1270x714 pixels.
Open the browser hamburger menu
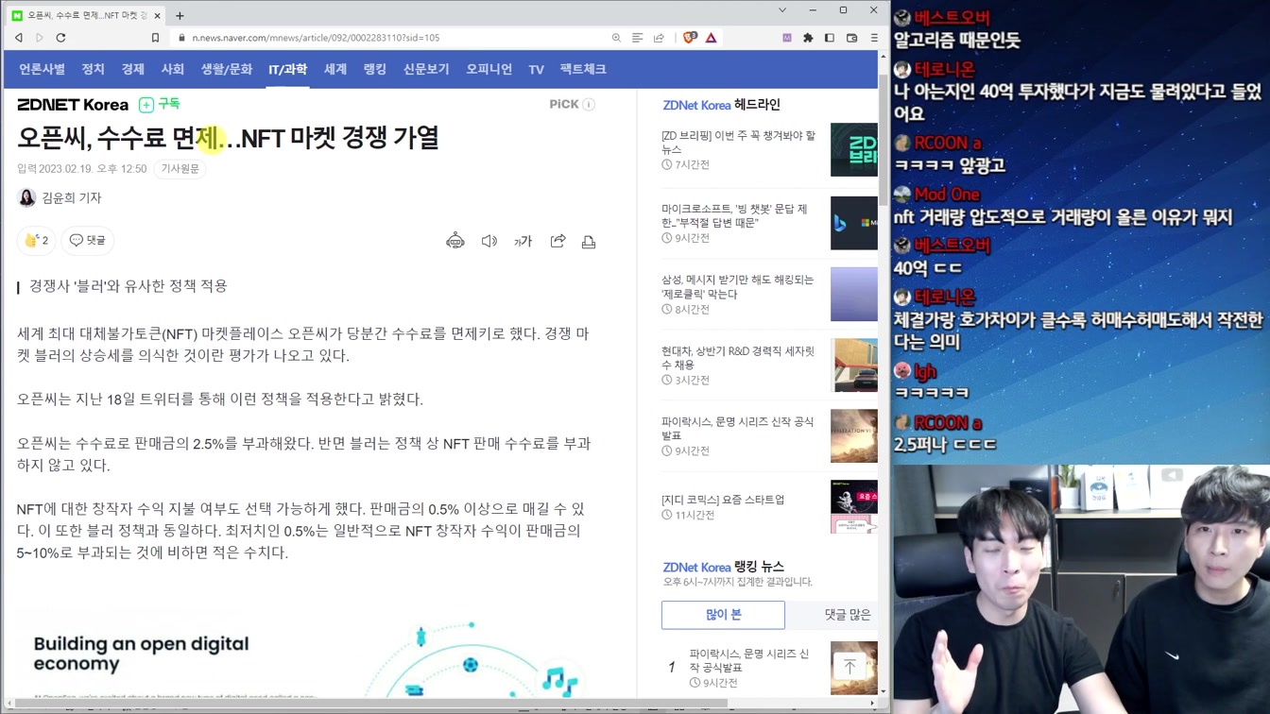(x=873, y=38)
